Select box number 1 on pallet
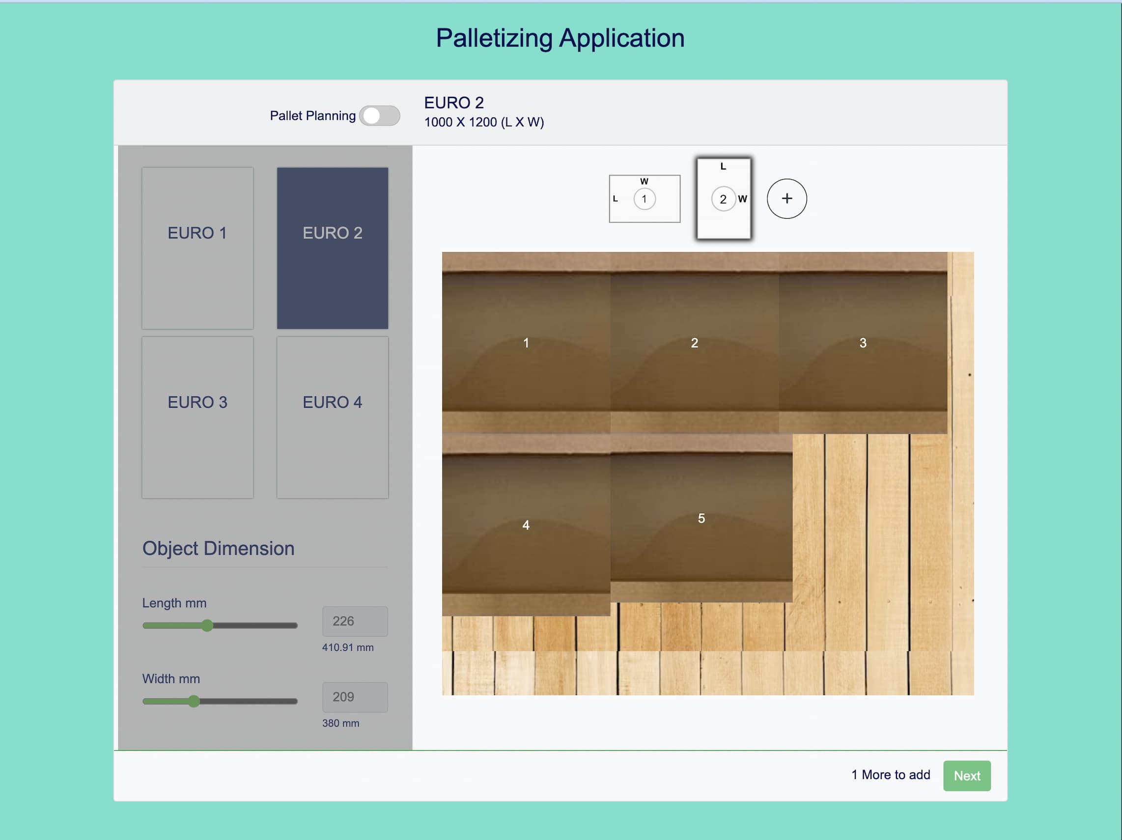This screenshot has height=840, width=1122. click(x=526, y=343)
